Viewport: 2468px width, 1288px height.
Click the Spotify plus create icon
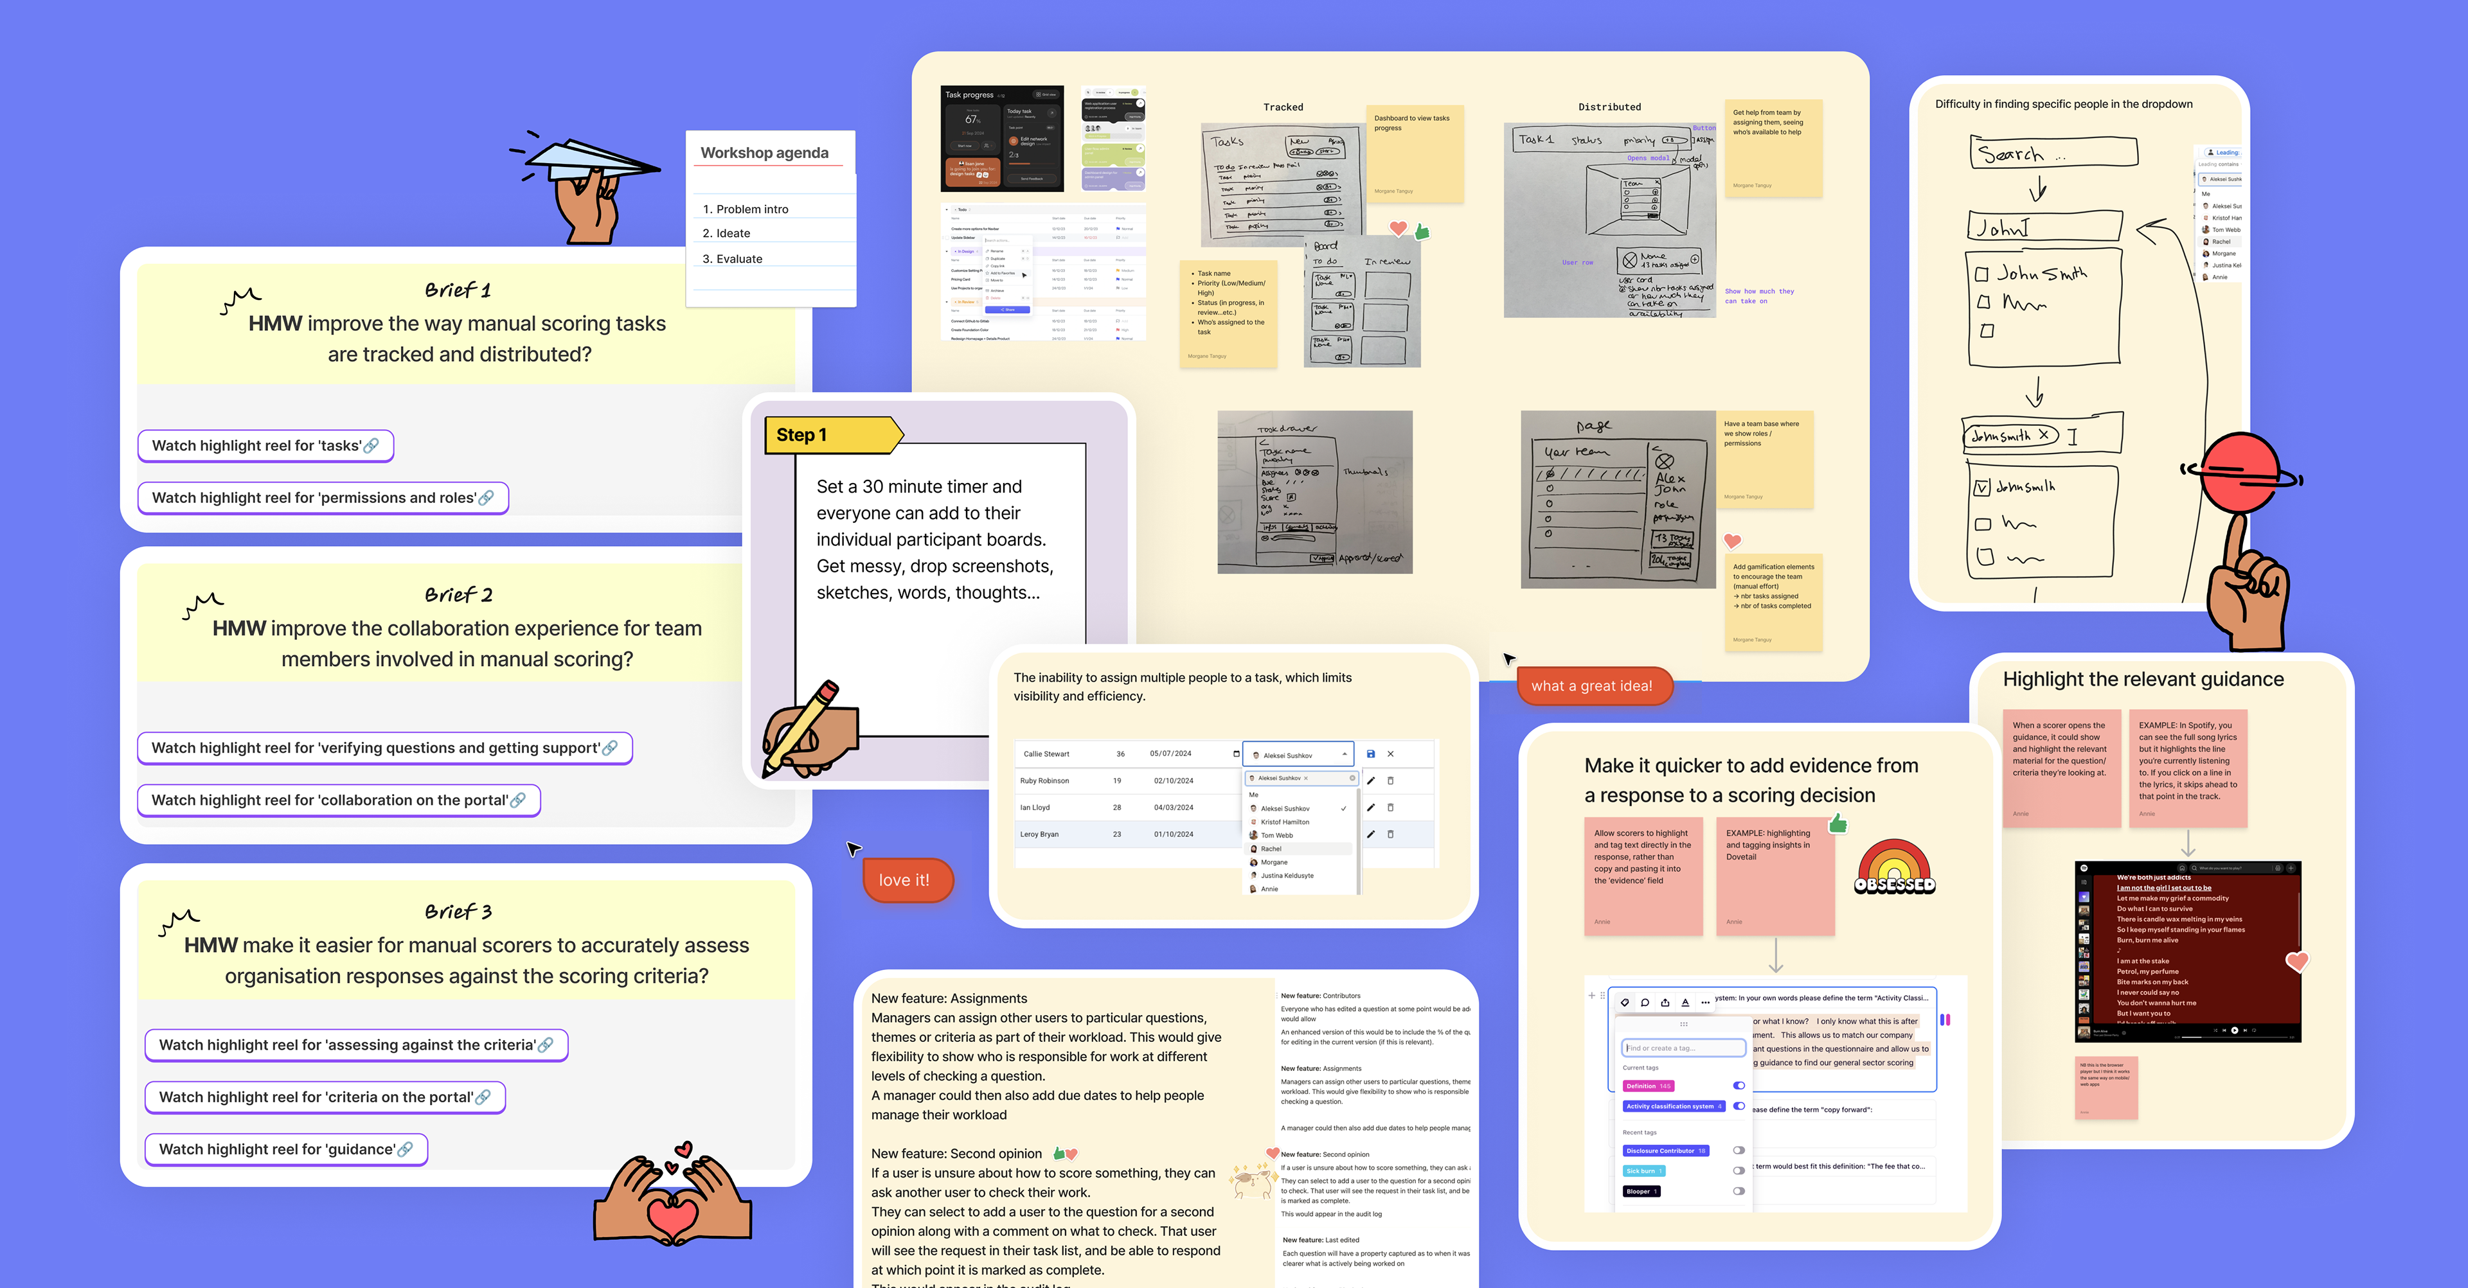[2292, 869]
